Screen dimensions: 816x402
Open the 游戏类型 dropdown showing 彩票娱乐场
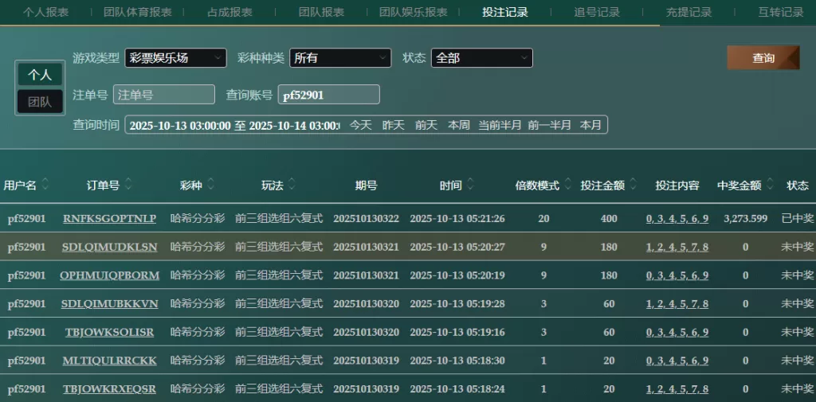(175, 58)
